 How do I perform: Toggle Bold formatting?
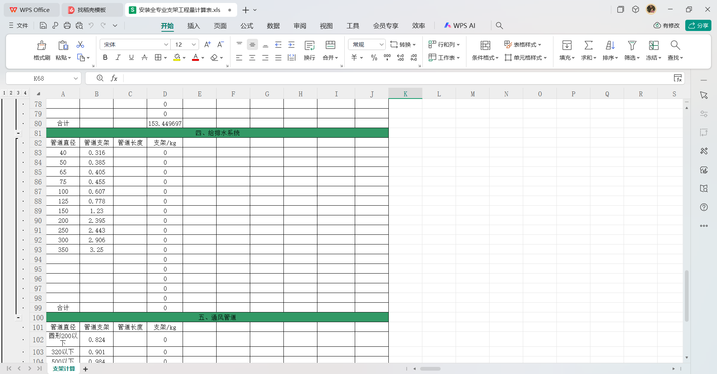105,57
